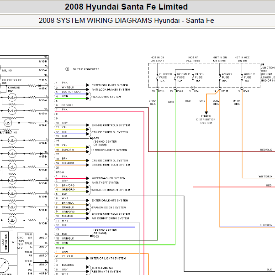Click 'AIR CONDITIONING SYSTEM' label
Image resolution: width=275 pixels, height=275 pixels.
[111, 218]
